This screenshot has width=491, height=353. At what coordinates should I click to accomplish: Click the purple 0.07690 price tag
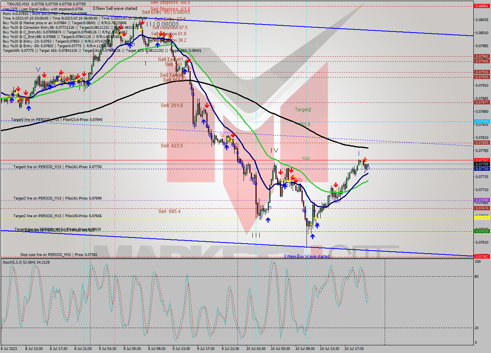point(482,199)
